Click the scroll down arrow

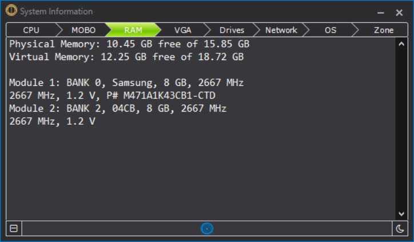(x=401, y=214)
